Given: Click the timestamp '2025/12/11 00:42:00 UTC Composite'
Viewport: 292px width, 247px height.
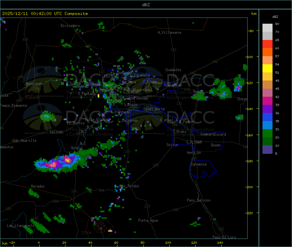Looking at the screenshot, I should (x=45, y=14).
